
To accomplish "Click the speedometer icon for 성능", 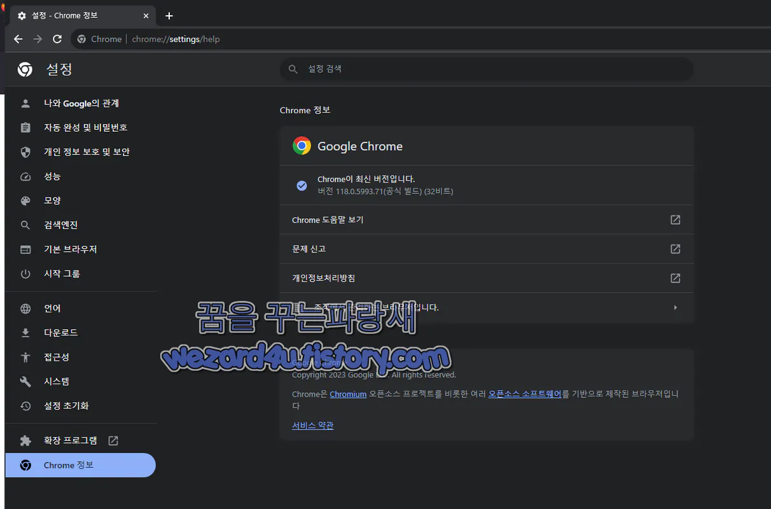I will point(25,176).
